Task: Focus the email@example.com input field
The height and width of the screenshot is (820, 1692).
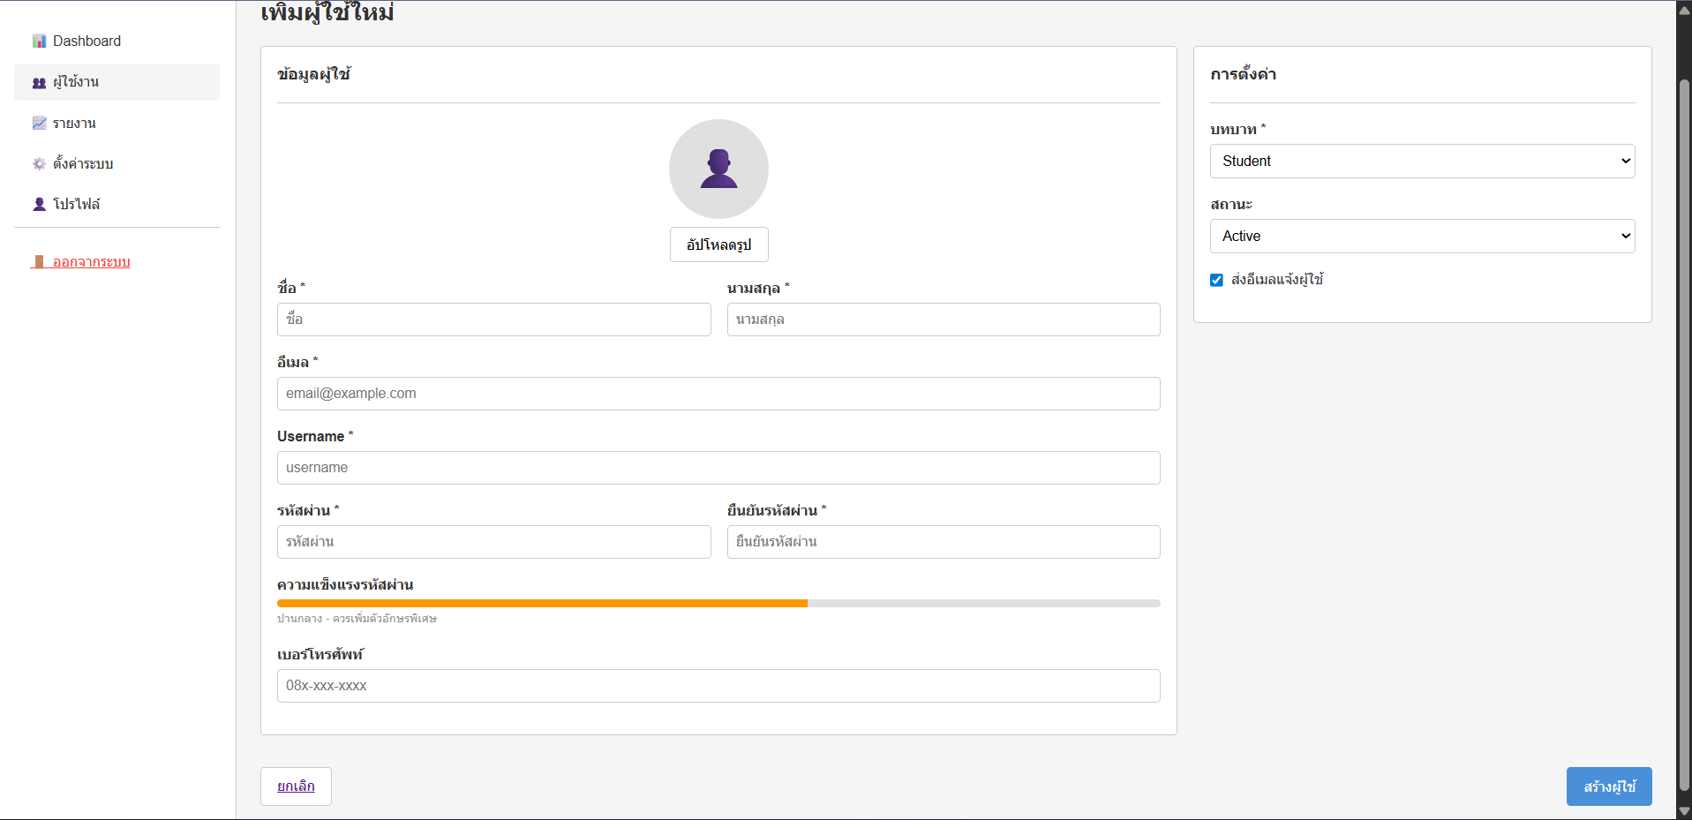Action: click(718, 394)
